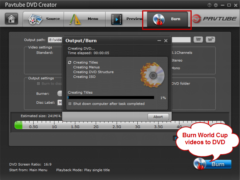The height and width of the screenshot is (180, 240).
Task: Open the Menu tab
Action: click(x=85, y=19)
